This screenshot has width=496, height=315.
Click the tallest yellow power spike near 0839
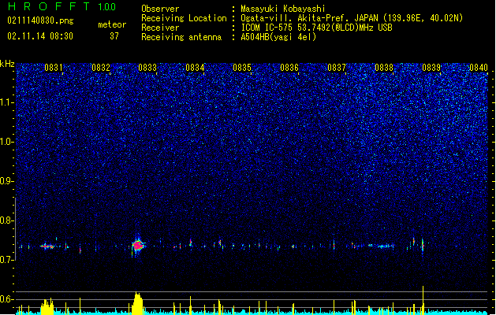click(423, 300)
